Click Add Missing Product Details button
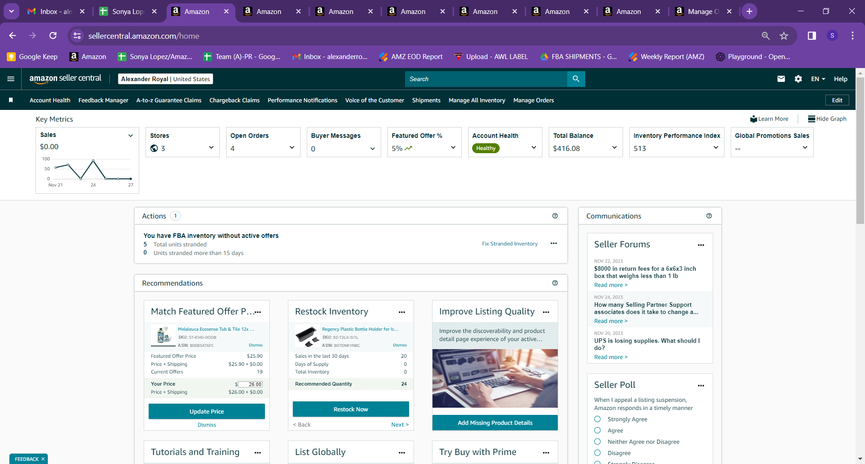865x464 pixels. pyautogui.click(x=495, y=423)
